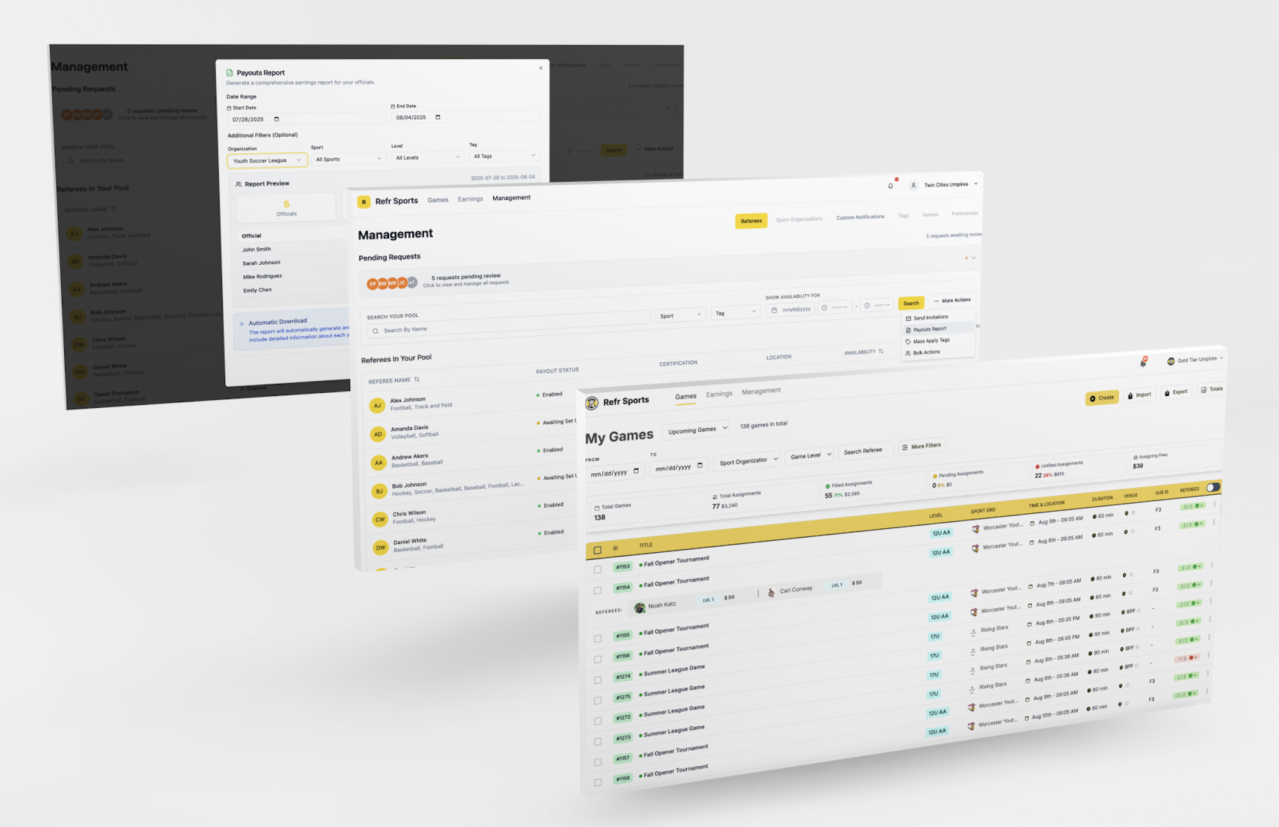Open the Sport Organization filter dropdown
This screenshot has height=827, width=1279.
tap(747, 461)
